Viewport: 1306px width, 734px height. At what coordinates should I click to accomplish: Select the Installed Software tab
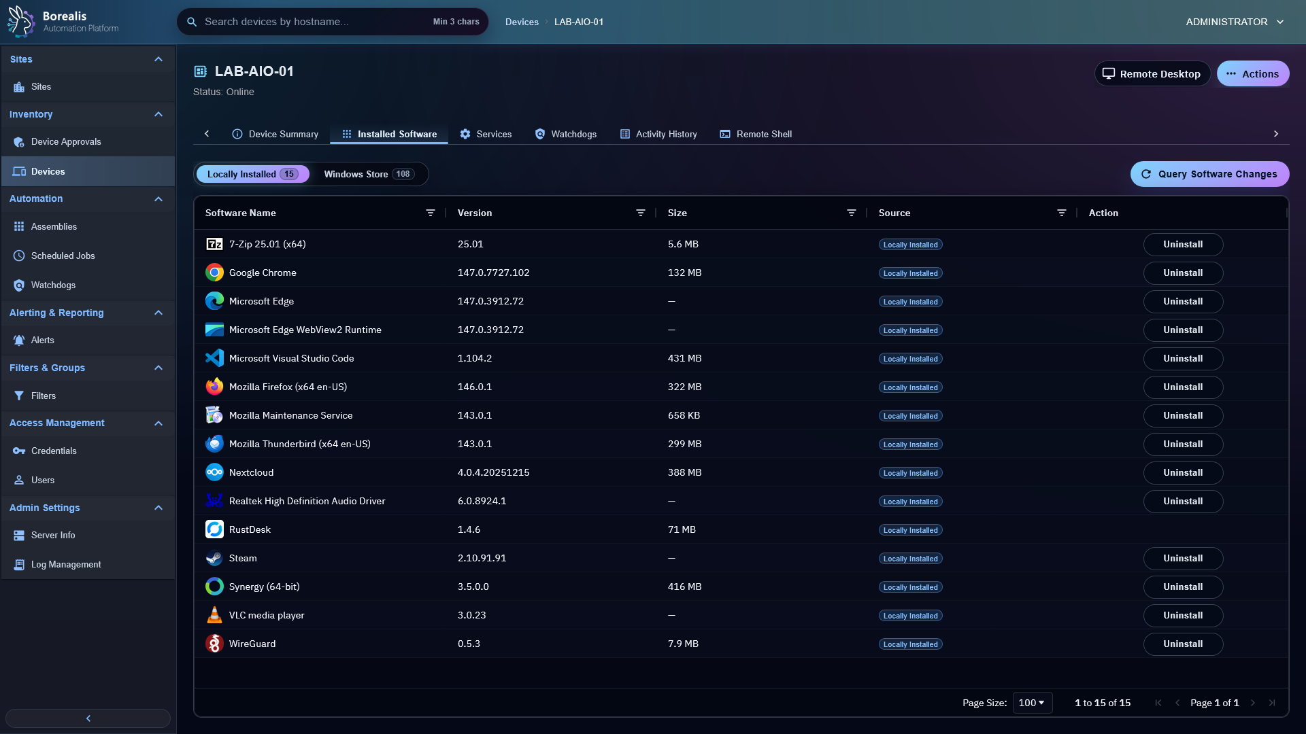(389, 134)
